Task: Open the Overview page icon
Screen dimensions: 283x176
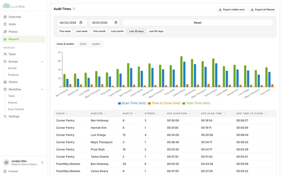Action: (x=5, y=17)
